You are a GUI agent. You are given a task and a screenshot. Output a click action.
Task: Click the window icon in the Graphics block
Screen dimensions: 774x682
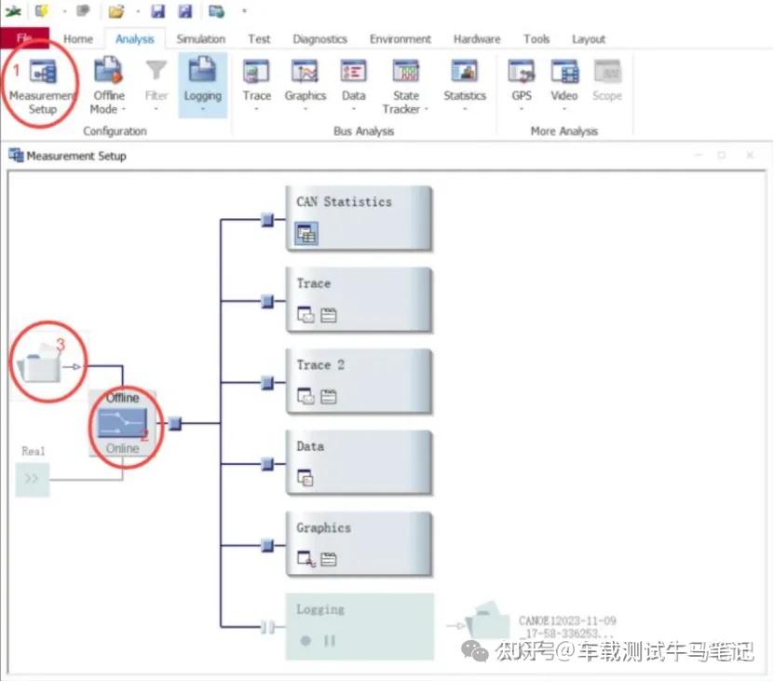(x=306, y=559)
